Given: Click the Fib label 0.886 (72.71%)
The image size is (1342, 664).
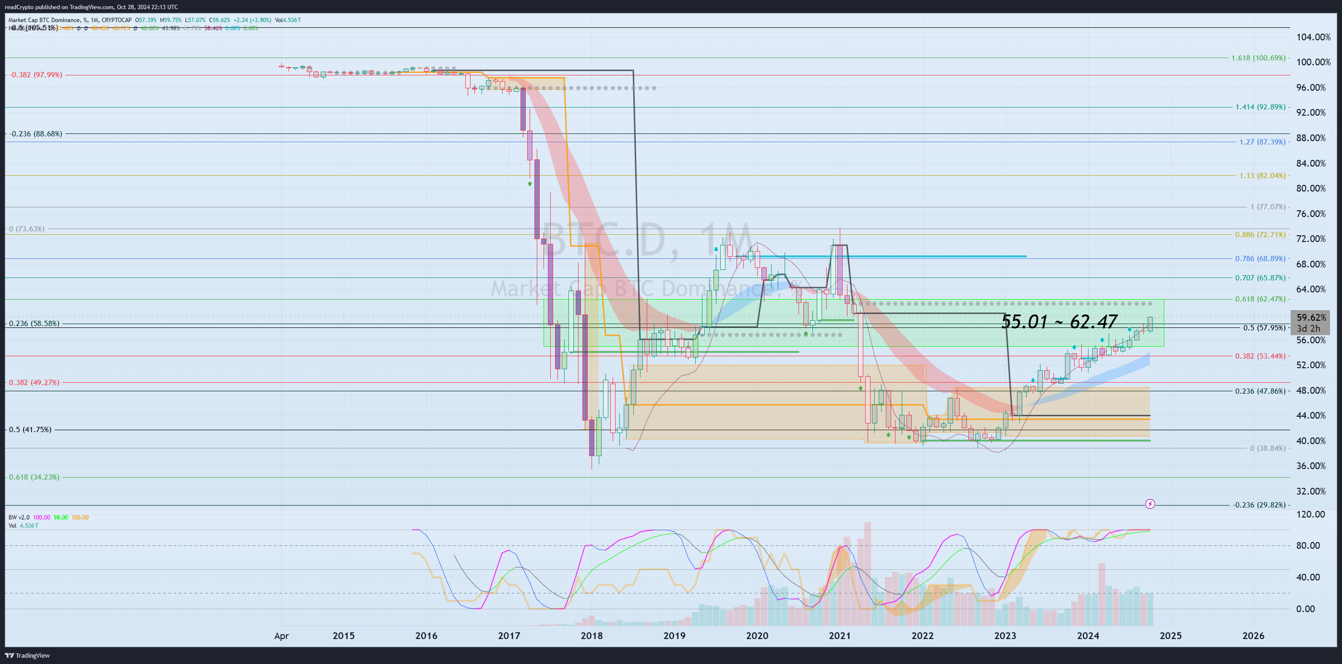Looking at the screenshot, I should tap(1260, 234).
